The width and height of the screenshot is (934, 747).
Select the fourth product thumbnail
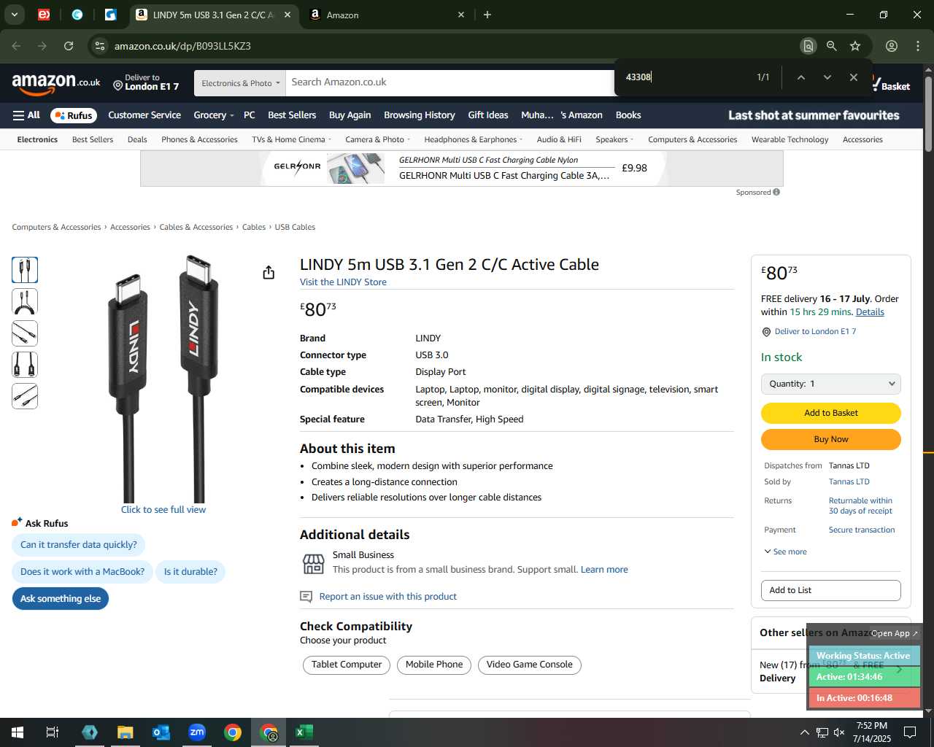(25, 365)
